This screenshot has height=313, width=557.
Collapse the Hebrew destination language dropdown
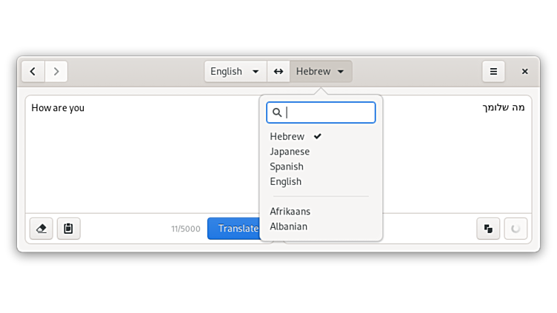point(321,72)
